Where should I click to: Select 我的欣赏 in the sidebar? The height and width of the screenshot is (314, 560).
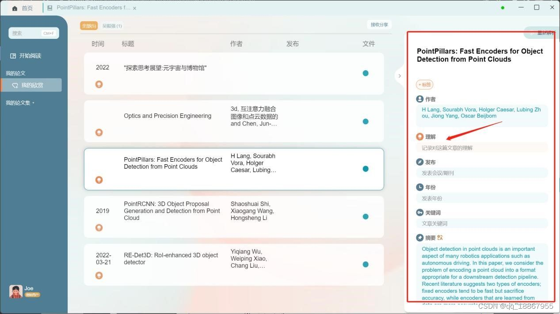point(31,85)
